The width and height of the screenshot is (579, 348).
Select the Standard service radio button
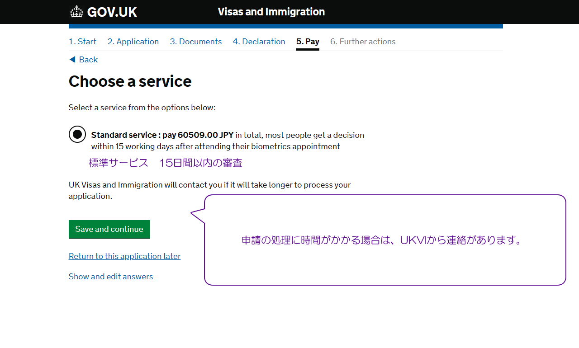(77, 134)
